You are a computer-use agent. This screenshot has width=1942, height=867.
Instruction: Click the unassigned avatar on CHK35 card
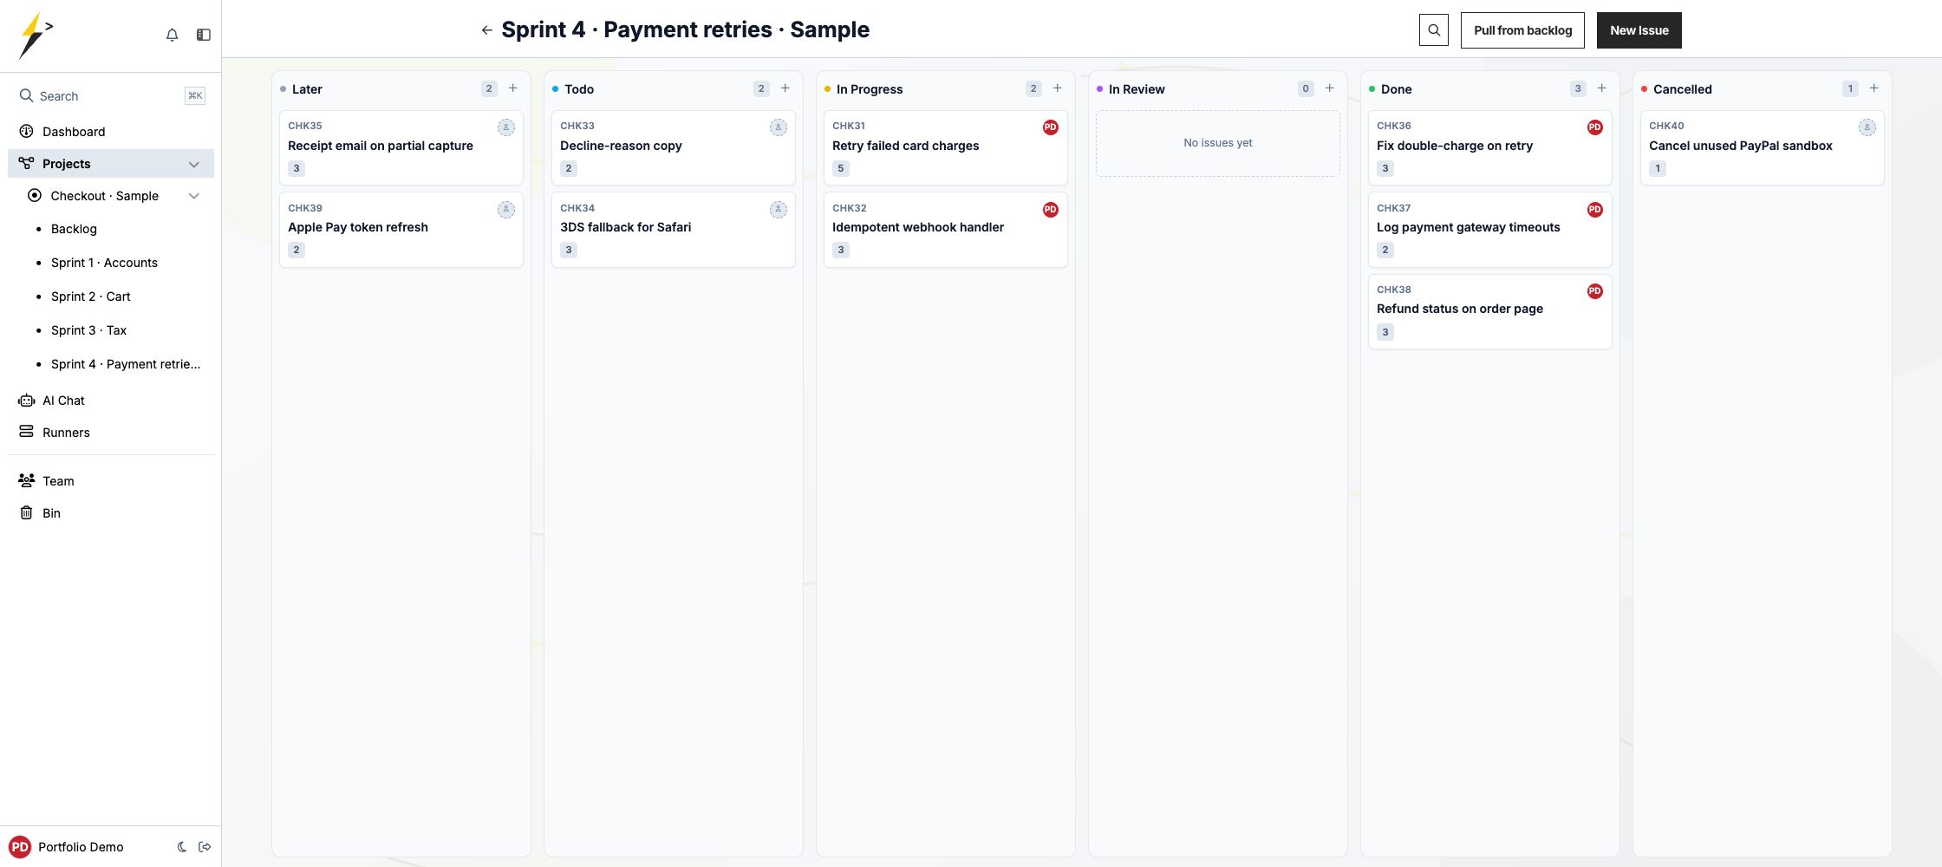506,127
